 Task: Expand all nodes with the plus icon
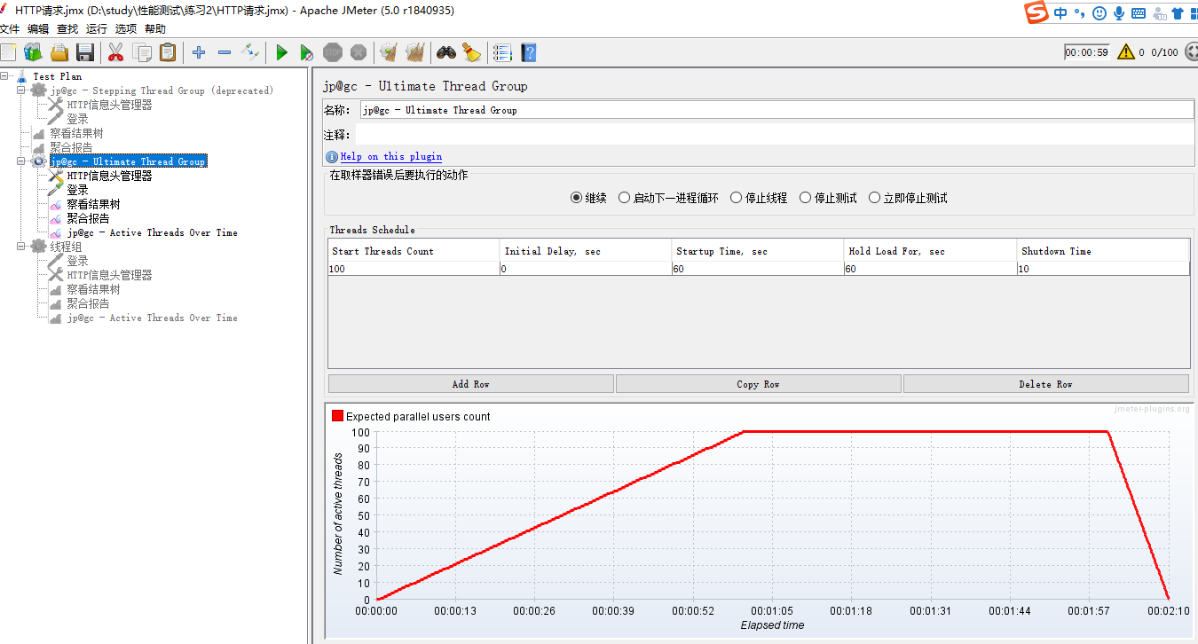pos(199,52)
